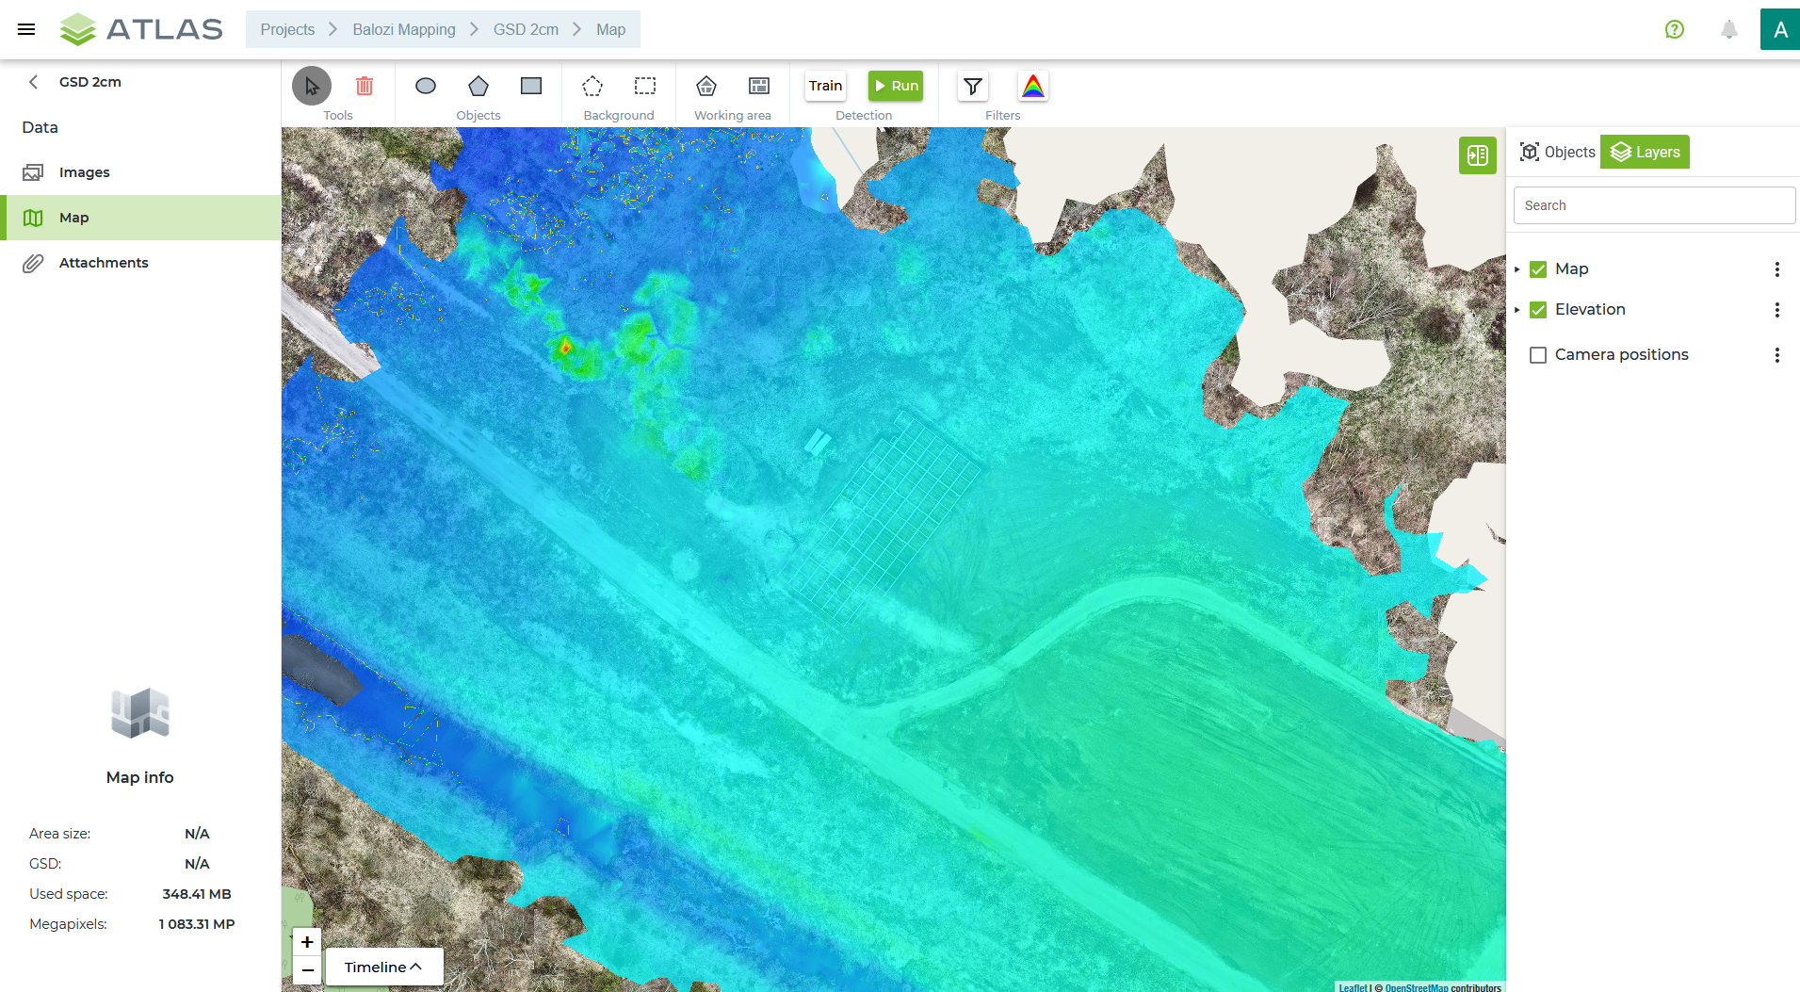Choose the polygon object tool
The width and height of the screenshot is (1800, 992).
pyautogui.click(x=478, y=86)
